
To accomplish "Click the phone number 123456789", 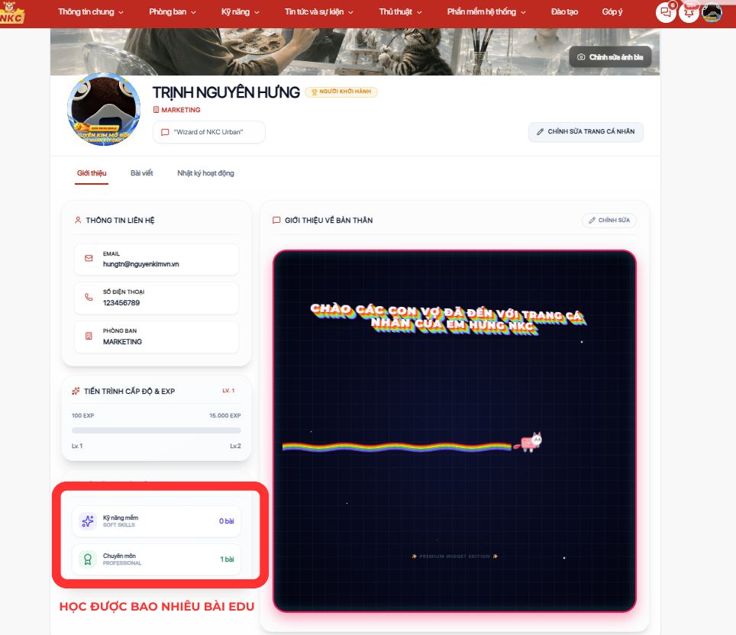I will click(121, 303).
